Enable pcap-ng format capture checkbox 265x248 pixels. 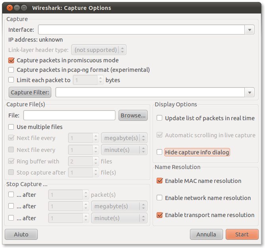coord(11,70)
